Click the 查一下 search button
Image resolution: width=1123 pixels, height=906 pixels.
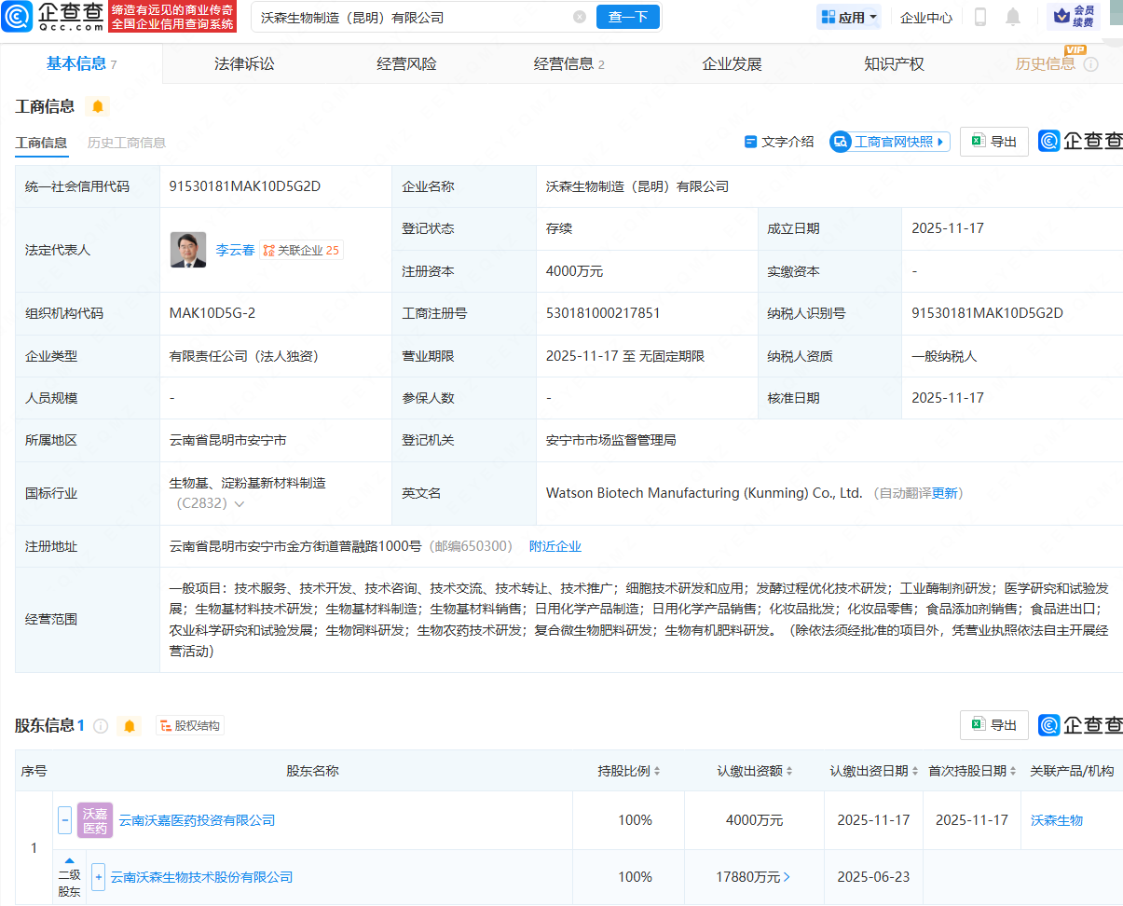click(627, 17)
